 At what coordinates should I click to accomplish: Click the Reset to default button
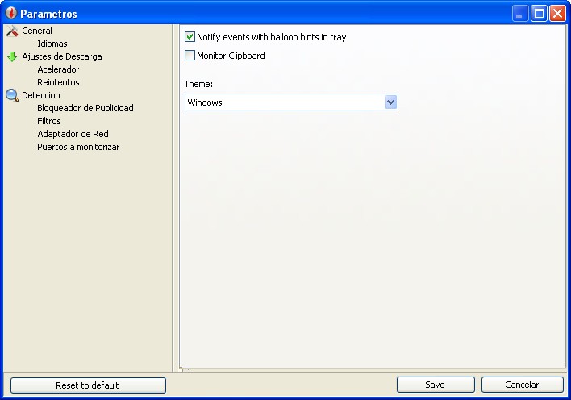click(88, 385)
